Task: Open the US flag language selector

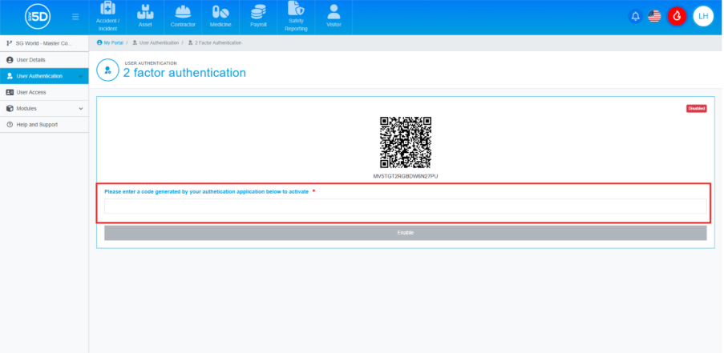Action: pyautogui.click(x=654, y=16)
